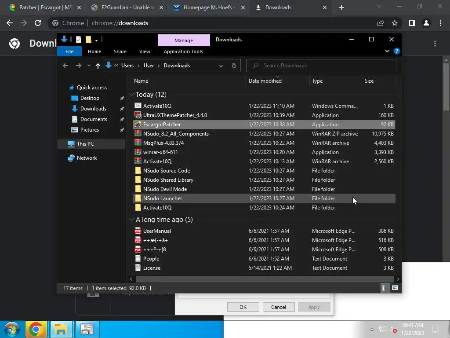Select Documents in Quick access
450x338 pixels.
tap(94, 119)
